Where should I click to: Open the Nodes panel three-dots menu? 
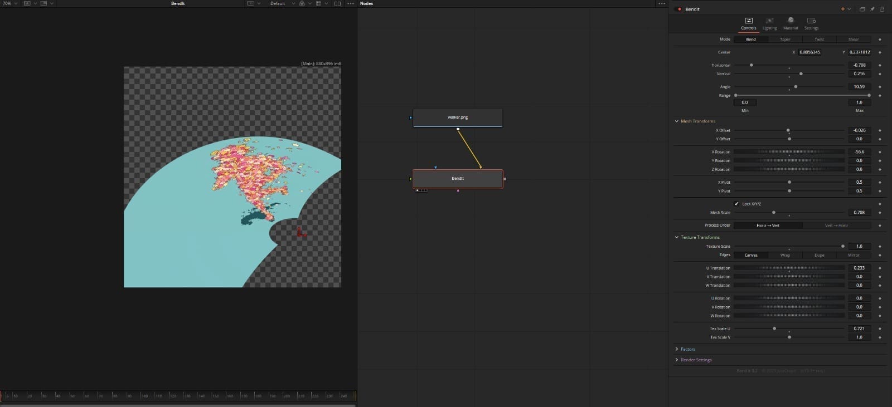[662, 3]
